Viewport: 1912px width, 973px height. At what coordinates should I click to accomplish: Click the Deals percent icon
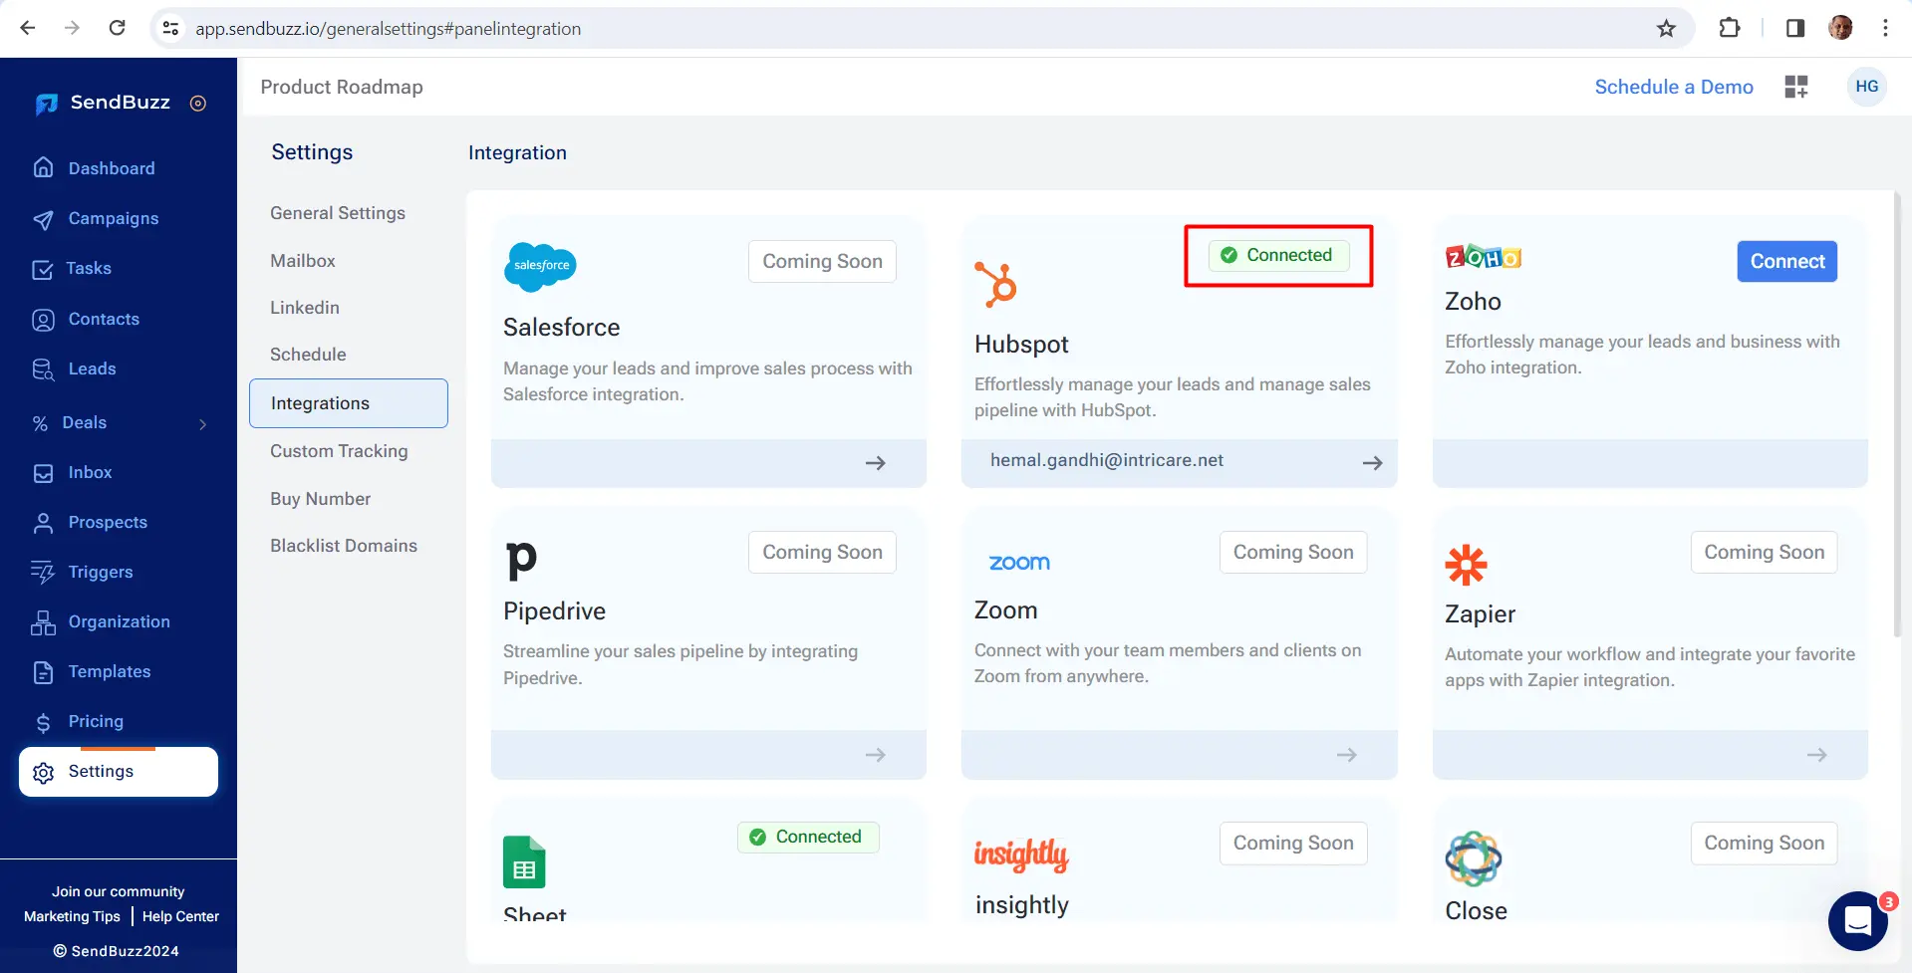pos(40,423)
